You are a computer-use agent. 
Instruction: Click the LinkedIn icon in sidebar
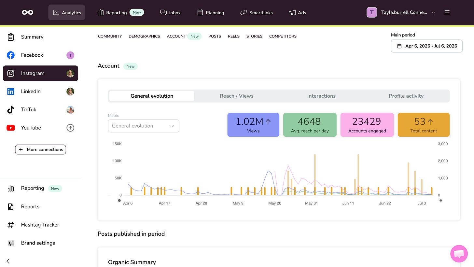pos(11,91)
